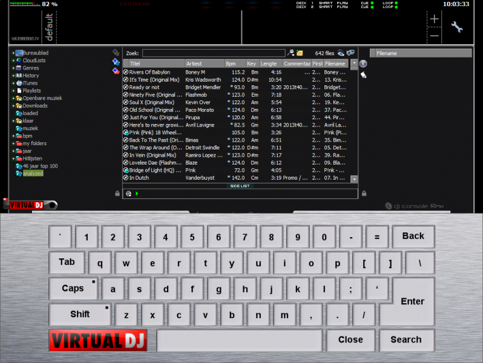The image size is (483, 363).
Task: Click the eye view options icon near 642 files
Action: [341, 53]
